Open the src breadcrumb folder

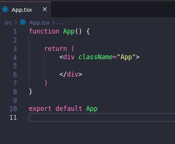click(x=8, y=23)
